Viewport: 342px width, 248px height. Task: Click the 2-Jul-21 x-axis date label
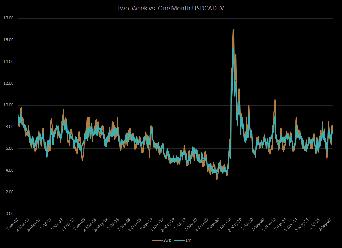314,224
